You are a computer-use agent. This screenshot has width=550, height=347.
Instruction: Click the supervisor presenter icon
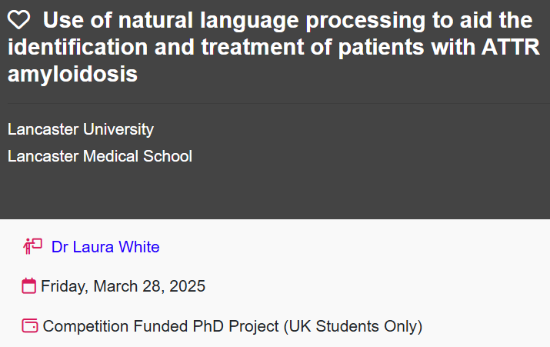[x=32, y=246]
